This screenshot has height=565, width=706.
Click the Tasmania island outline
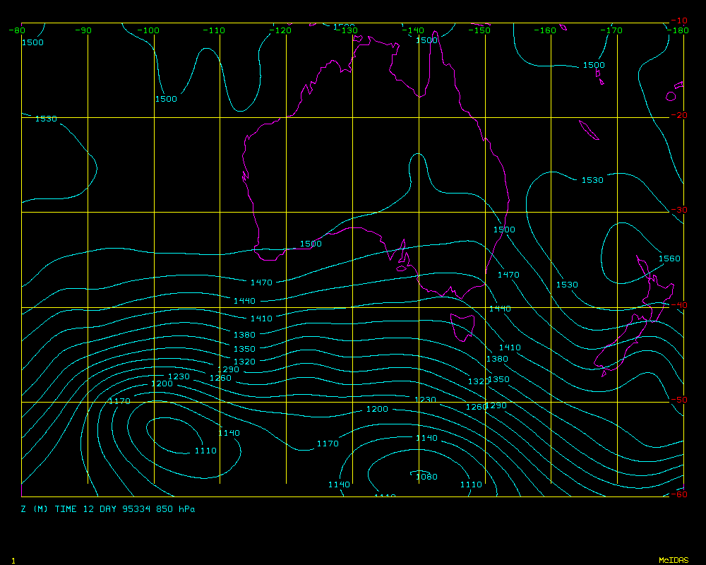(x=462, y=327)
